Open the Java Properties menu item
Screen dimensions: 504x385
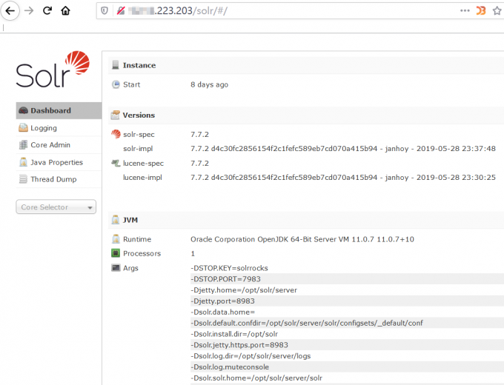click(59, 162)
